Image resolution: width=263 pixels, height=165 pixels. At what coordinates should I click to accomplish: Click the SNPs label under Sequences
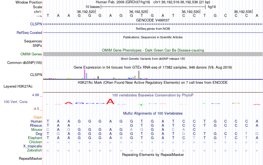[37, 45]
